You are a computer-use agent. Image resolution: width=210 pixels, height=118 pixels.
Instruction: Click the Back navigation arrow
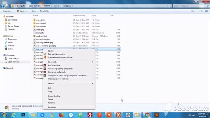[2, 6]
